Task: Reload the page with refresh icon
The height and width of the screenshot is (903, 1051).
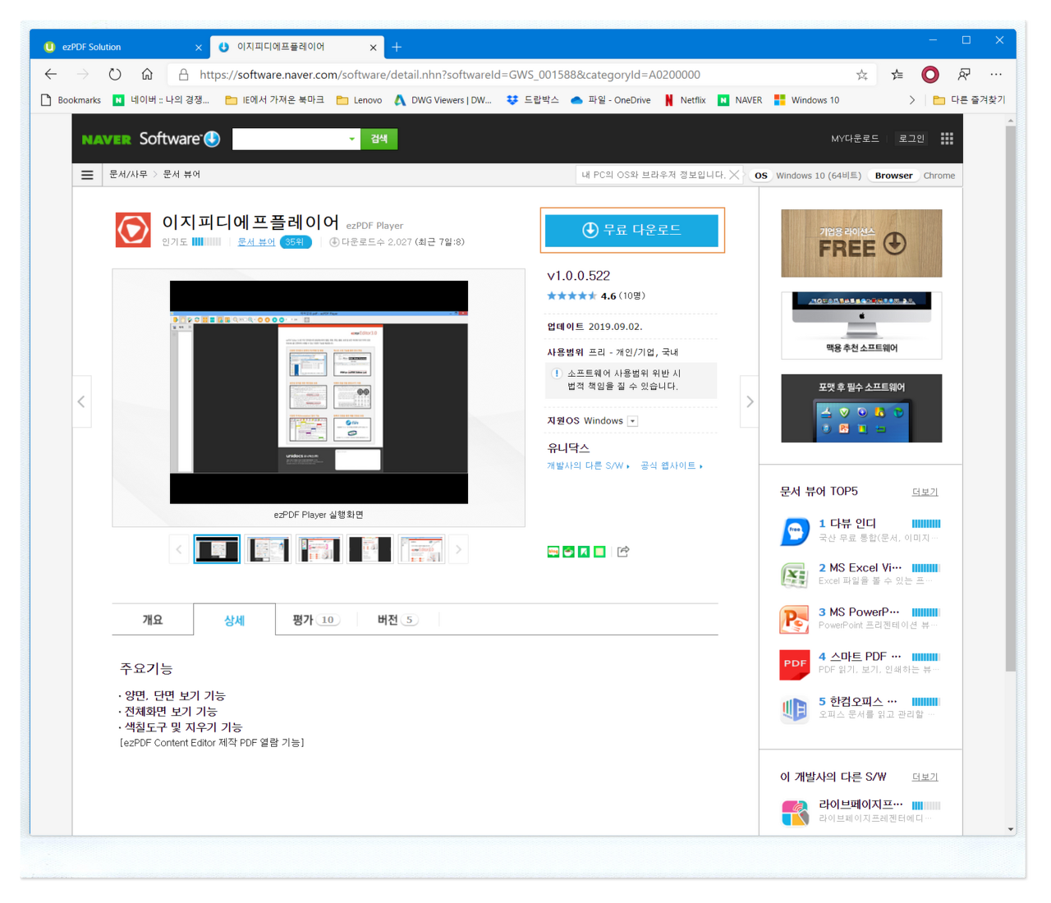Action: point(115,75)
